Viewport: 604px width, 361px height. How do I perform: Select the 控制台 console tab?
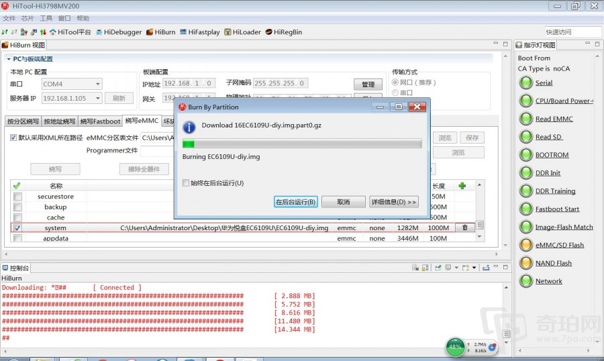(x=15, y=268)
